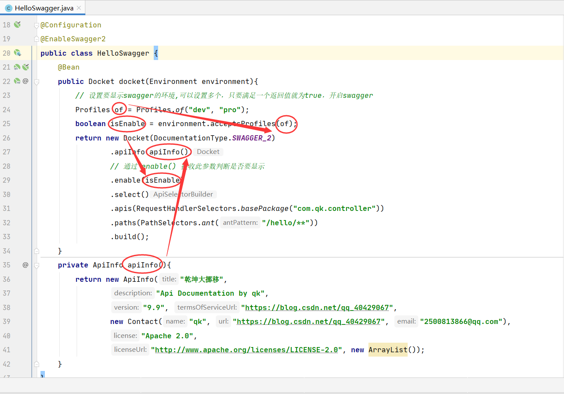Click line number 33 in the gutter
Screen dimensions: 564x394
pos(6,237)
